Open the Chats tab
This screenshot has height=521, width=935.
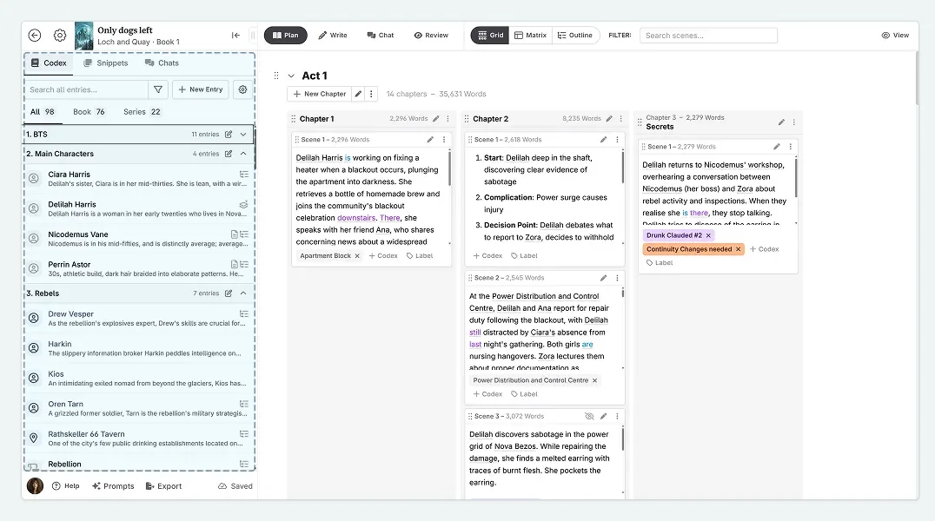[162, 63]
